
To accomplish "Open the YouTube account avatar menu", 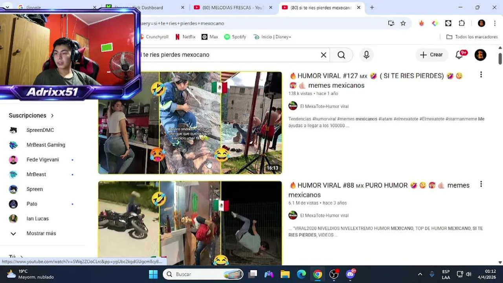I will 480,55.
